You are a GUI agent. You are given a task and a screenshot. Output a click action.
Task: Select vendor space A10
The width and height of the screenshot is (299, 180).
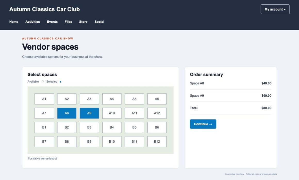[112, 113]
